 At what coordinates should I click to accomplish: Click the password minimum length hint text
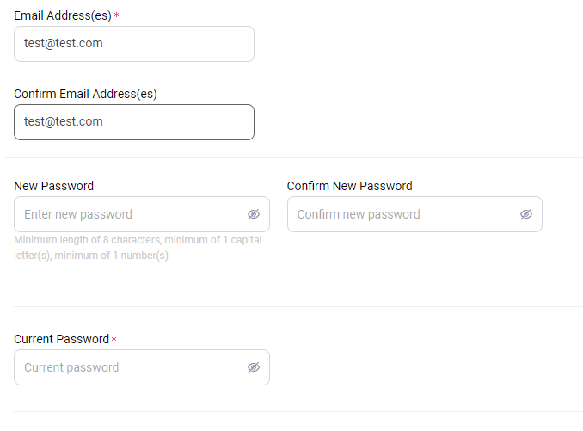click(138, 248)
